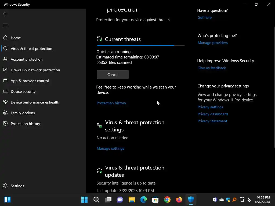Cancel the running quick scan
This screenshot has height=206, width=275.
(113, 75)
